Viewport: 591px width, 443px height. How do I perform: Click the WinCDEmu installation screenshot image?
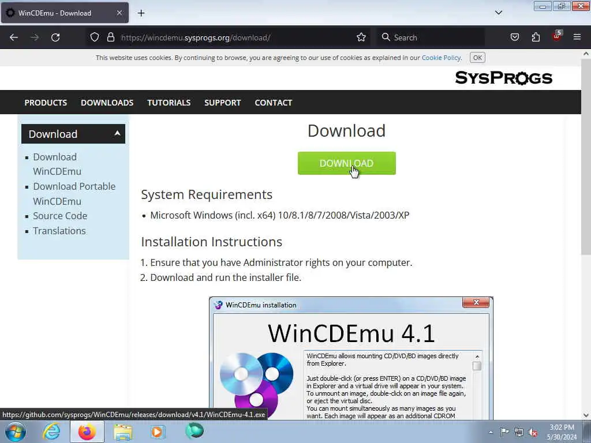(x=351, y=358)
